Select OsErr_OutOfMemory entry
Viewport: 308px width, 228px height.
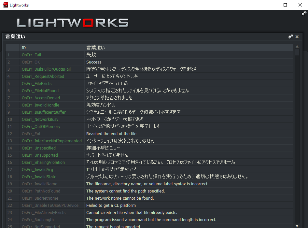pos(52,127)
